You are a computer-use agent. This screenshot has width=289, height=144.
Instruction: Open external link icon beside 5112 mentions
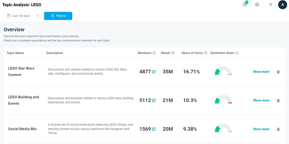[154, 100]
